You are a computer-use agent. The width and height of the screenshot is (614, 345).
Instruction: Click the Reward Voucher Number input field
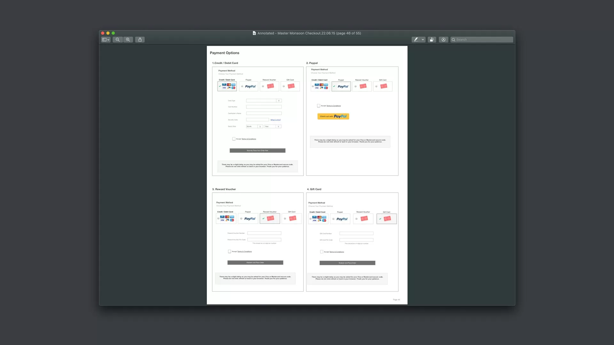[x=264, y=233]
